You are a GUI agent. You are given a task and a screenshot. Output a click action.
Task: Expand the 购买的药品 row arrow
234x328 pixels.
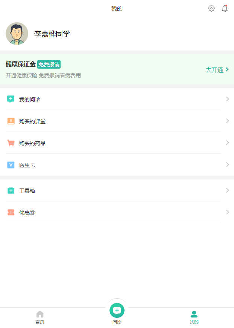(x=227, y=143)
